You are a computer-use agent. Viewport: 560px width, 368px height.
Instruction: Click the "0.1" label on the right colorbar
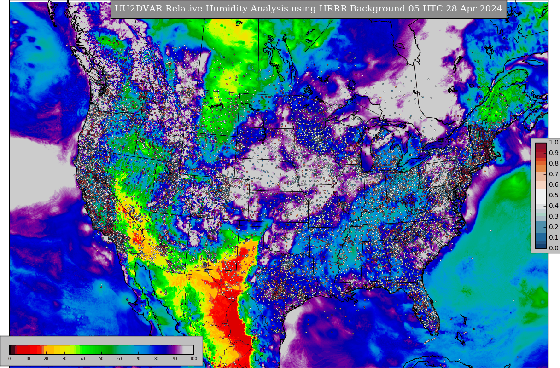point(554,238)
